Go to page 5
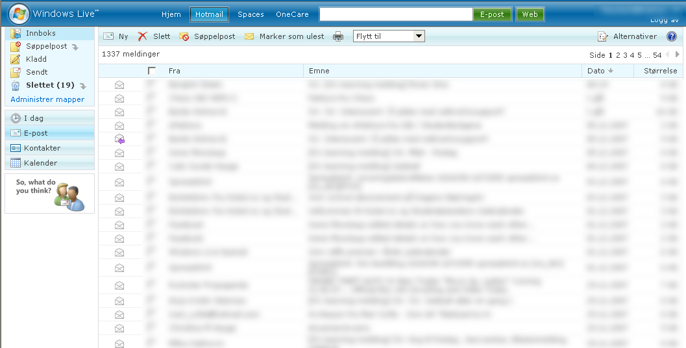 click(640, 55)
